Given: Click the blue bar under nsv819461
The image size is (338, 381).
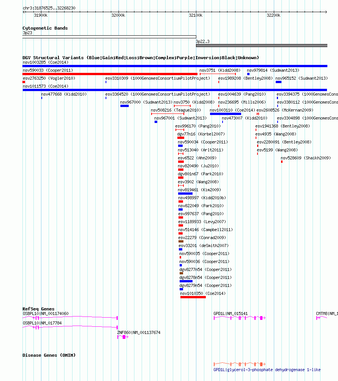Looking at the screenshot, I should pyautogui.click(x=185, y=194).
